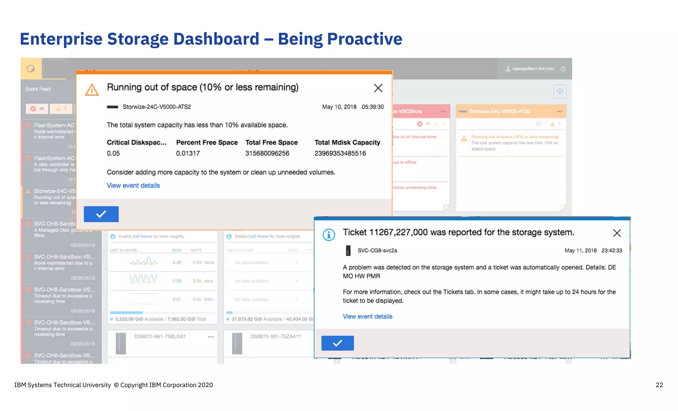678x411 pixels.
Task: Click the second Call Home link
Action: tap(258, 236)
